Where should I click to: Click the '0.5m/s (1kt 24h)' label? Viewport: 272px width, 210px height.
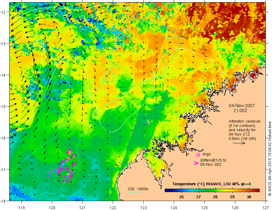242,139
